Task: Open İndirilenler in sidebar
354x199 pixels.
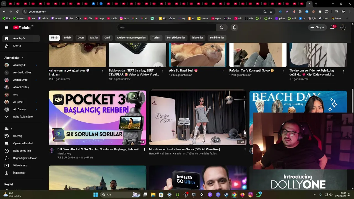Action: [x=21, y=173]
